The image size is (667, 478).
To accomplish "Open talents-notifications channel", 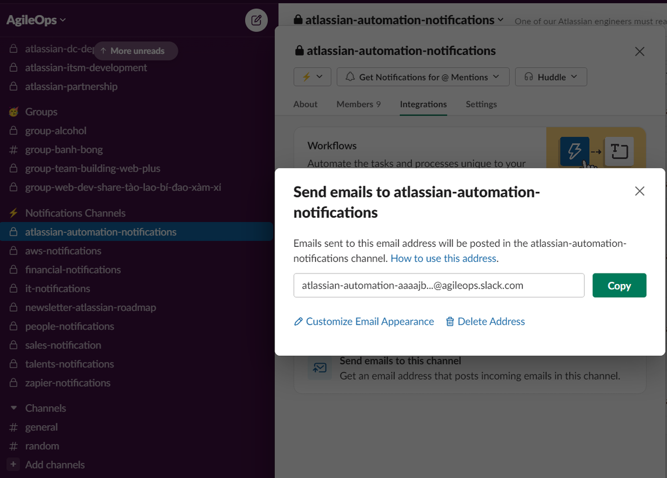I will tap(136, 364).
